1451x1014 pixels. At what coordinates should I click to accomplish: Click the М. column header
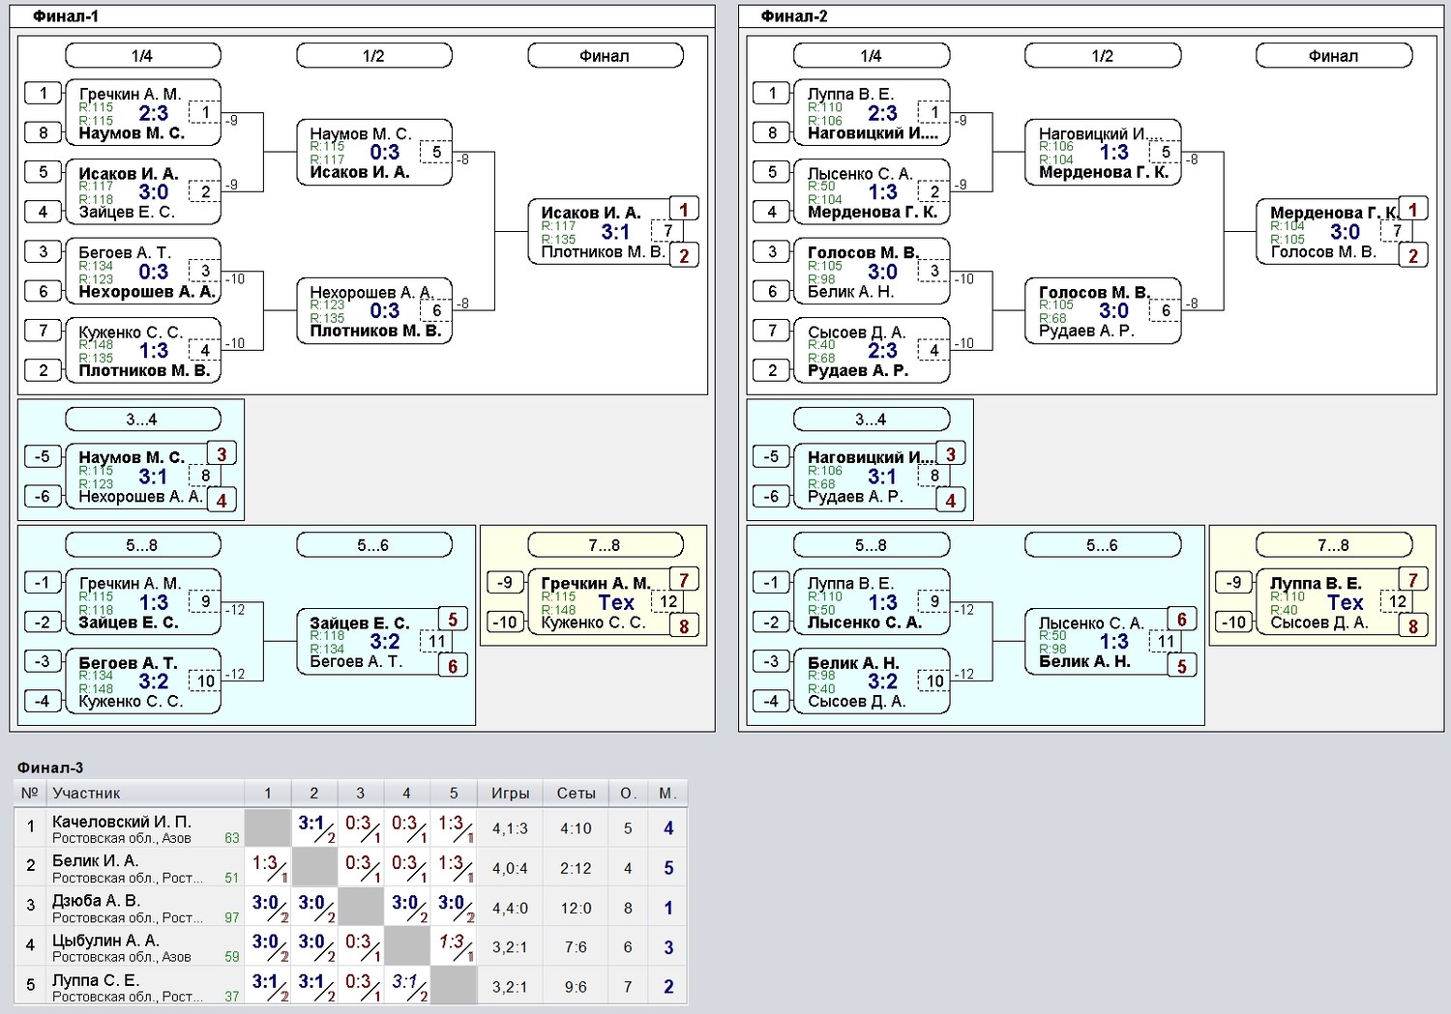click(667, 793)
